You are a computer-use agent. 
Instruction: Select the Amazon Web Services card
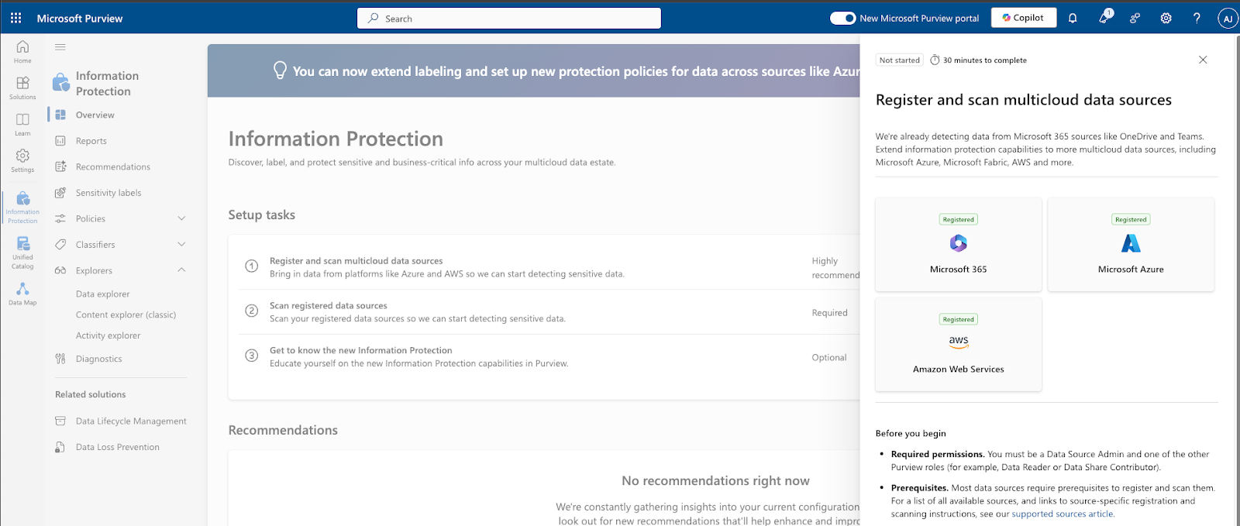pyautogui.click(x=959, y=345)
